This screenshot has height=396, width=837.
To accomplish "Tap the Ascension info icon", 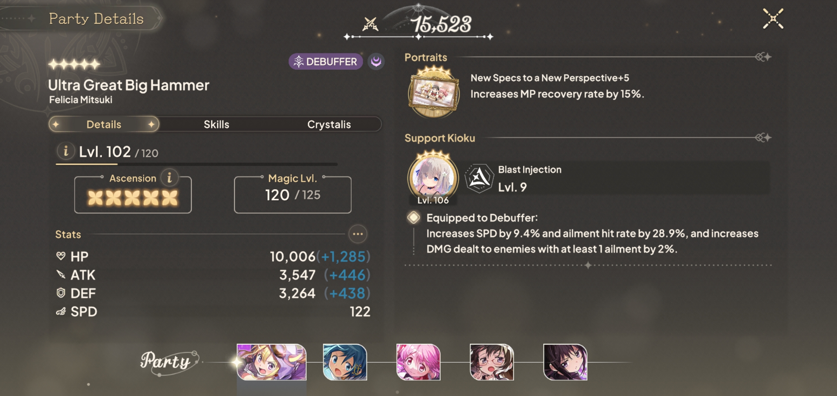I will pos(169,178).
